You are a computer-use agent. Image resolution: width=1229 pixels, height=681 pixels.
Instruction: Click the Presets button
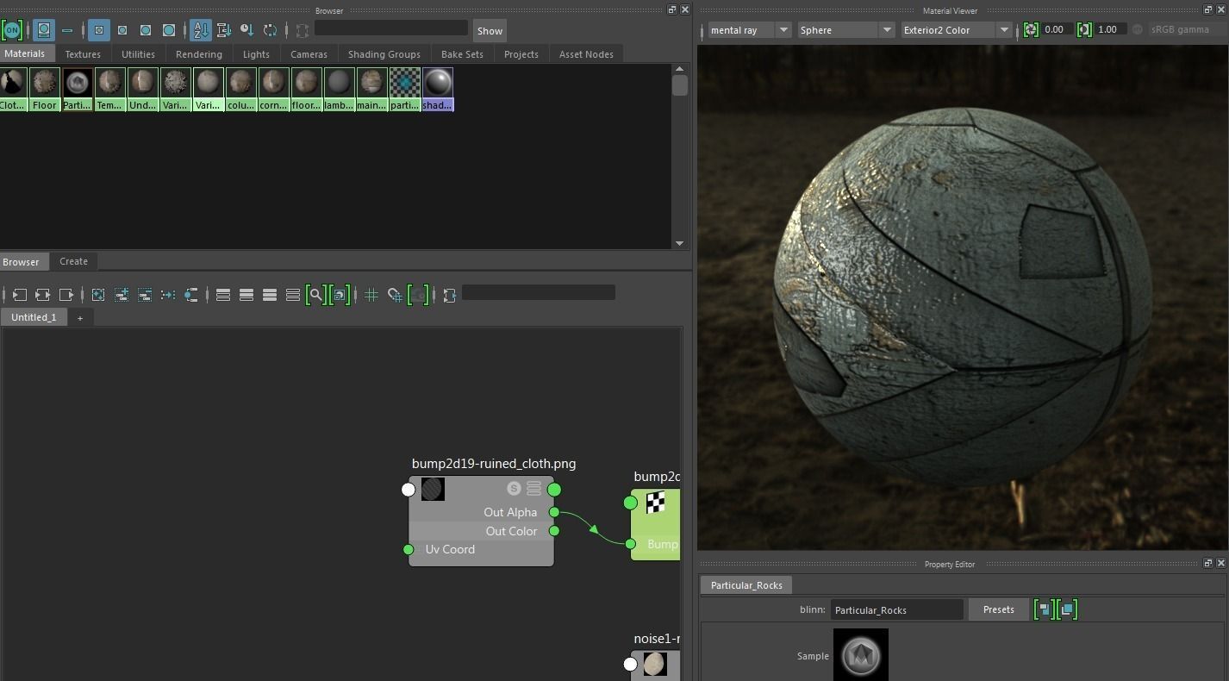[x=998, y=609]
